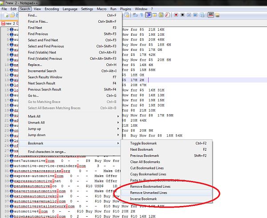Toggle the bookmark marker on line 32
This screenshot has width=267, height=218.
12,176
